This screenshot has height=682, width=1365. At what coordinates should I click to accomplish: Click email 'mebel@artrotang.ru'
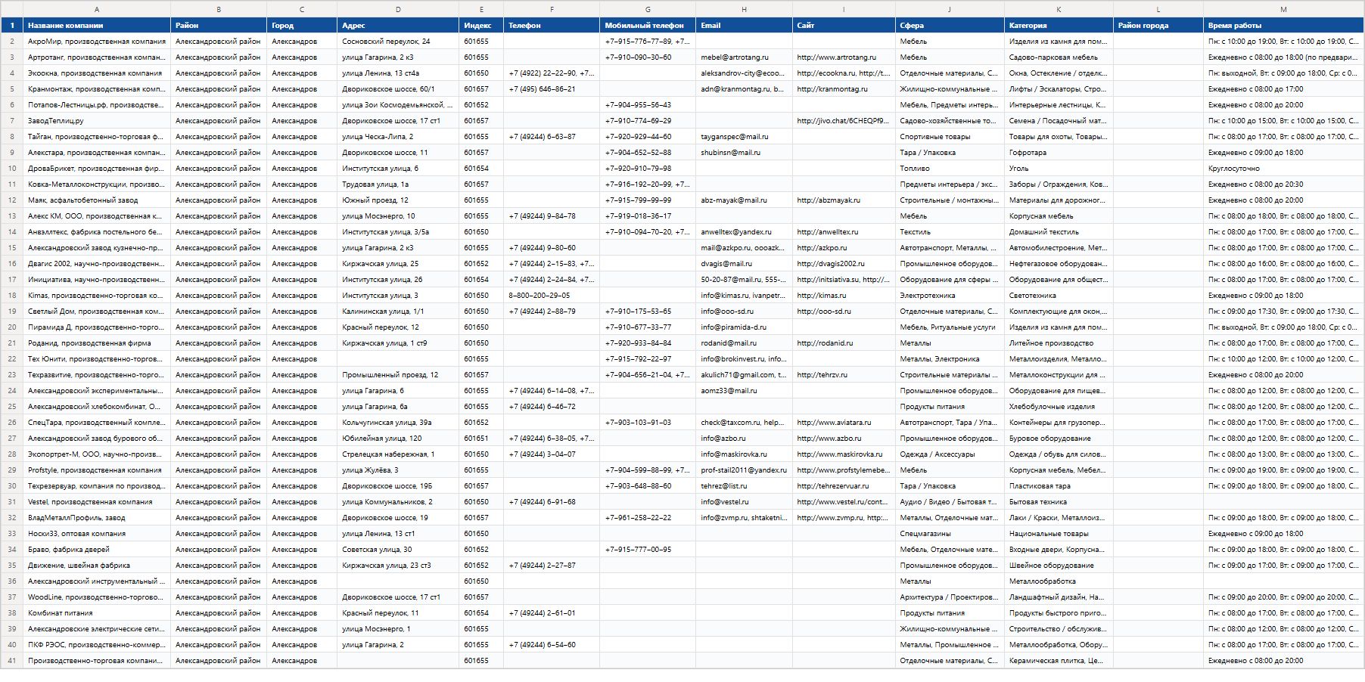pyautogui.click(x=744, y=57)
